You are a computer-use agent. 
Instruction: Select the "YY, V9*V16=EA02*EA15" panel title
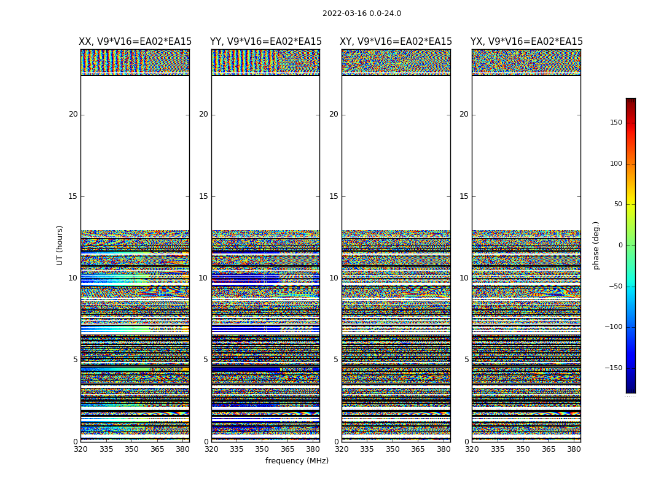click(266, 42)
